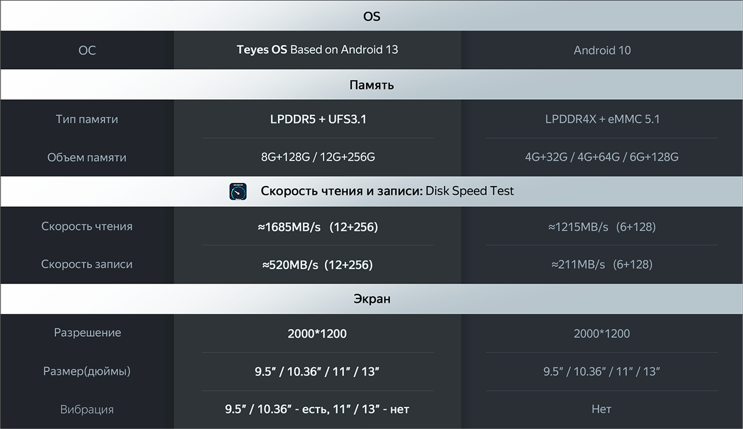The width and height of the screenshot is (743, 429).
Task: Click the Объем памяти row label
Action: click(87, 157)
